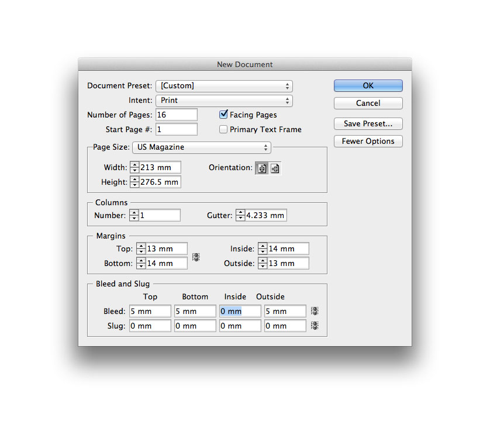497x435 pixels.
Task: Click the Width stepper arrows
Action: coord(134,168)
